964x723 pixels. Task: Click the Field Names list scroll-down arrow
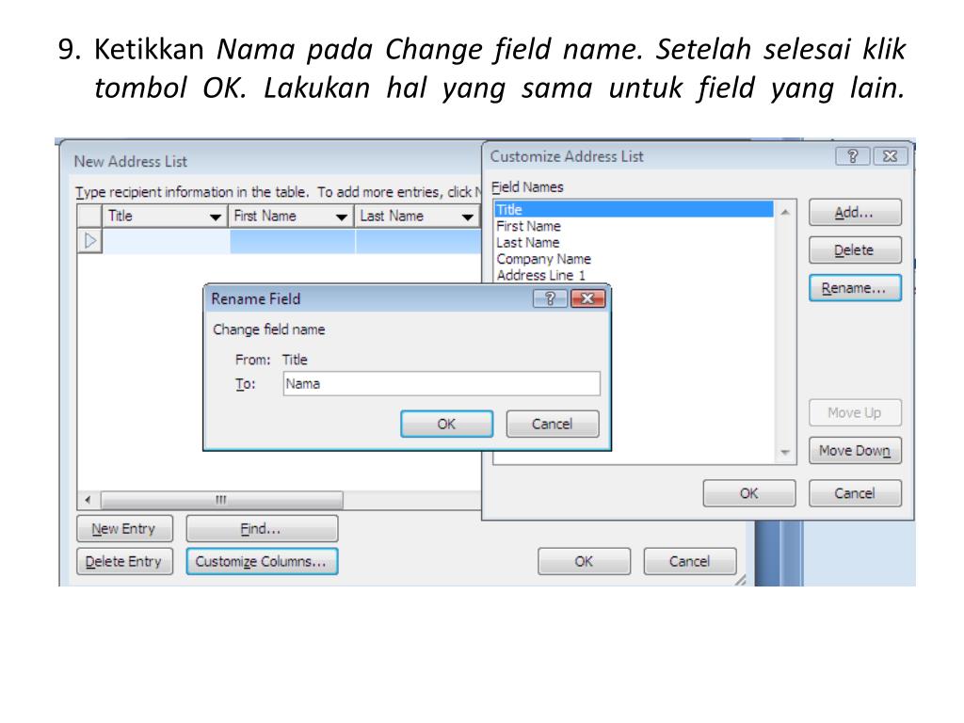point(785,452)
